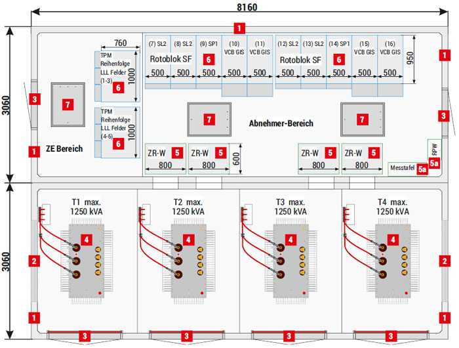Image resolution: width=459 pixels, height=348 pixels.
Task: Select the (16) VCB GIS panel
Action: point(390,66)
